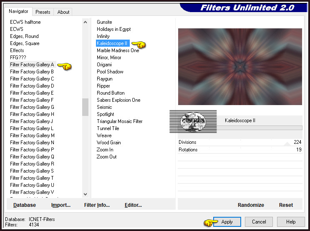
Task: Open Help
Action: (x=291, y=222)
